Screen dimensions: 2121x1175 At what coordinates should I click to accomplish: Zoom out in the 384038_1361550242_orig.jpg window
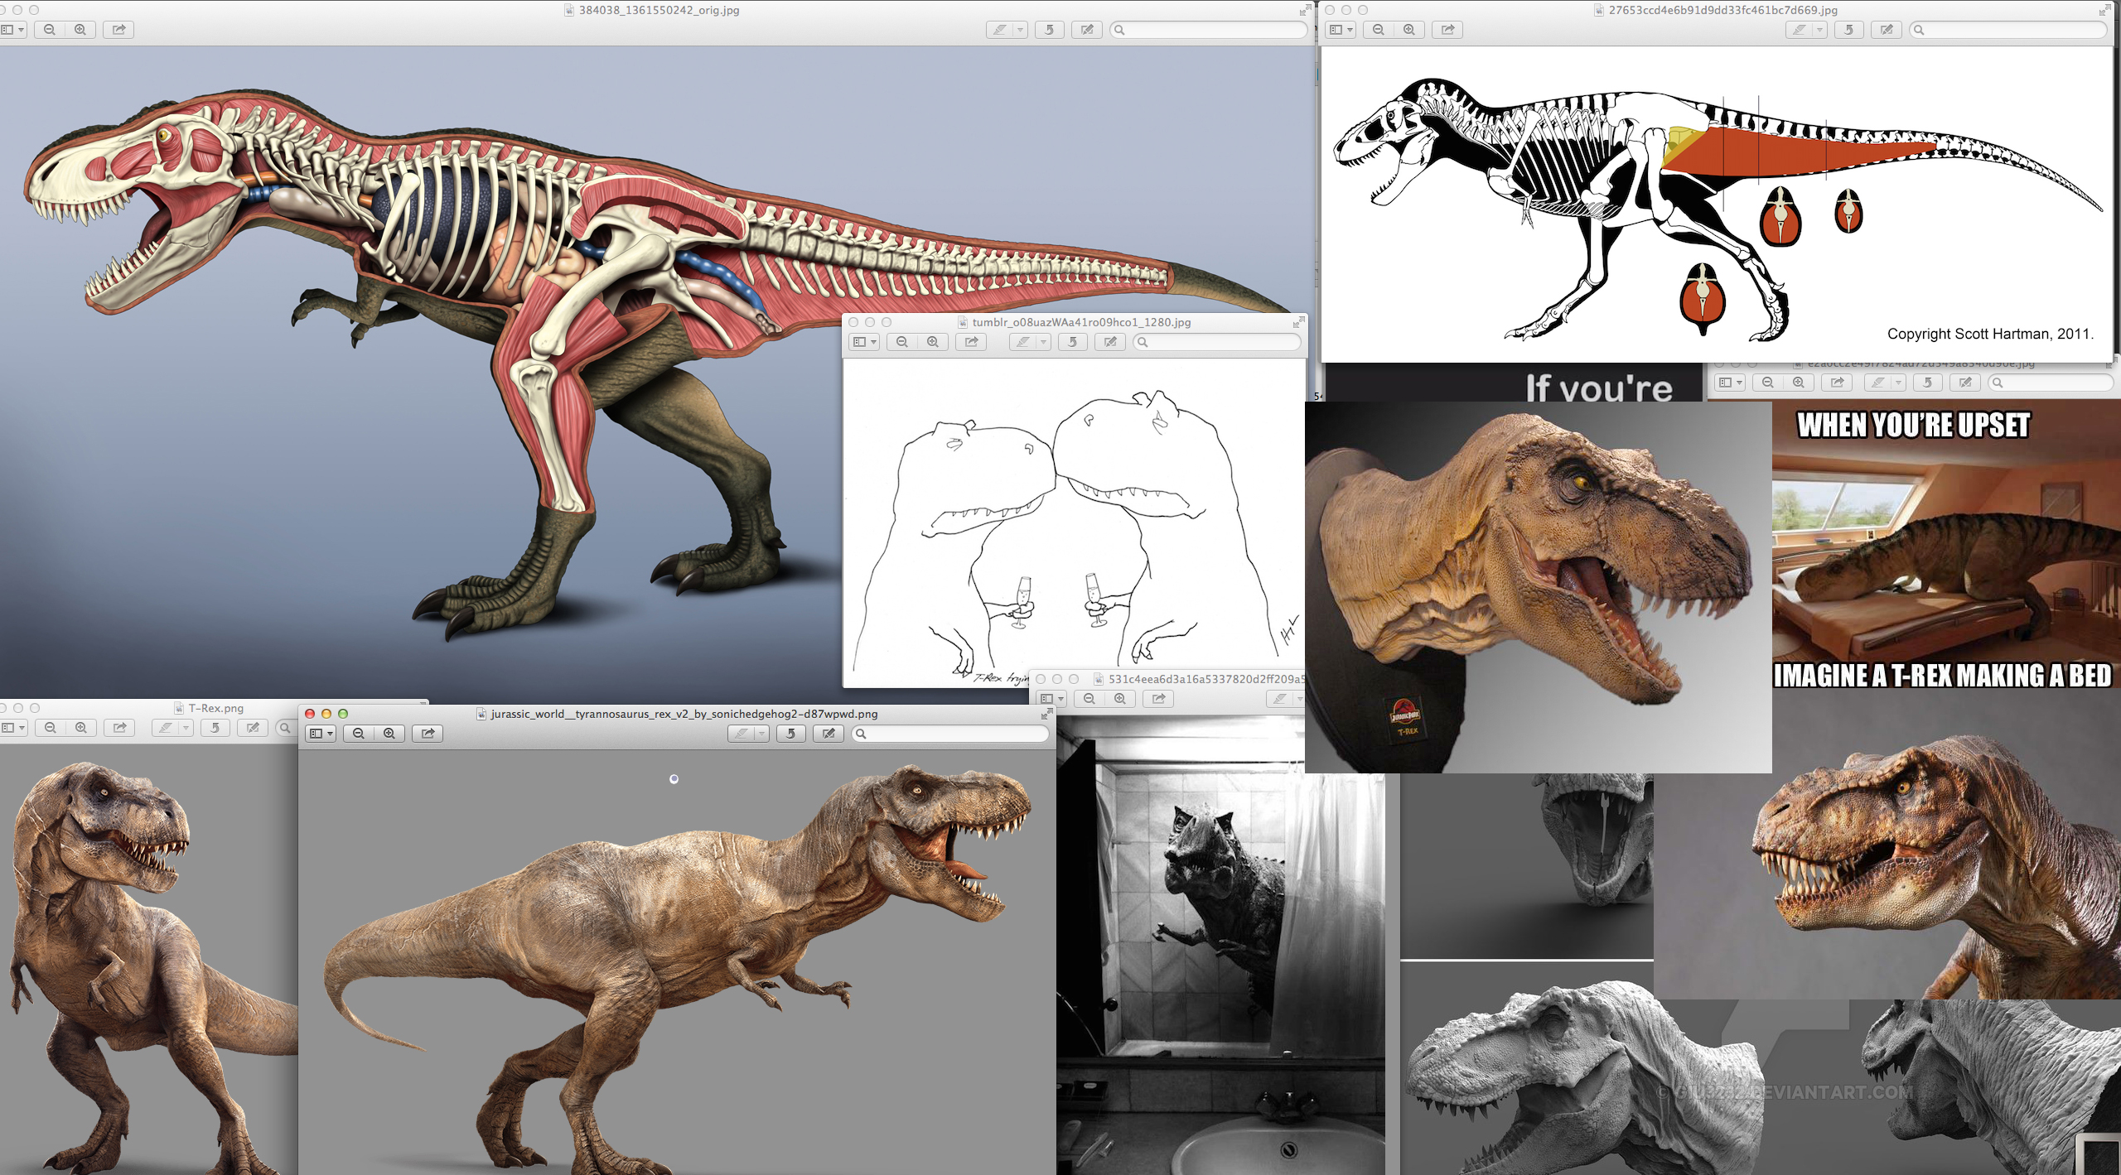coord(50,30)
